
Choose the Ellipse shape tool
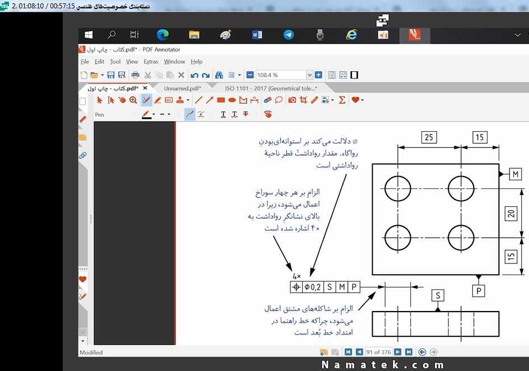[232, 100]
